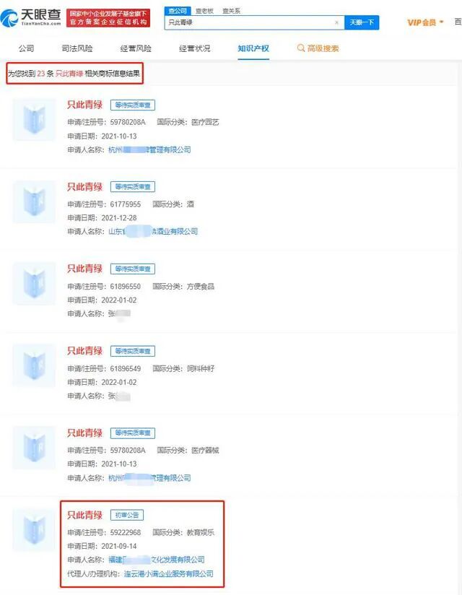Click the Tianyancha logo icon
This screenshot has height=595, width=462.
9,18
